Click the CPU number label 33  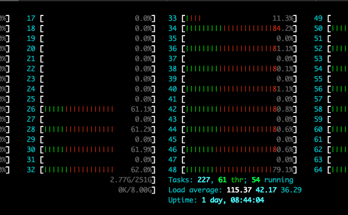click(173, 18)
